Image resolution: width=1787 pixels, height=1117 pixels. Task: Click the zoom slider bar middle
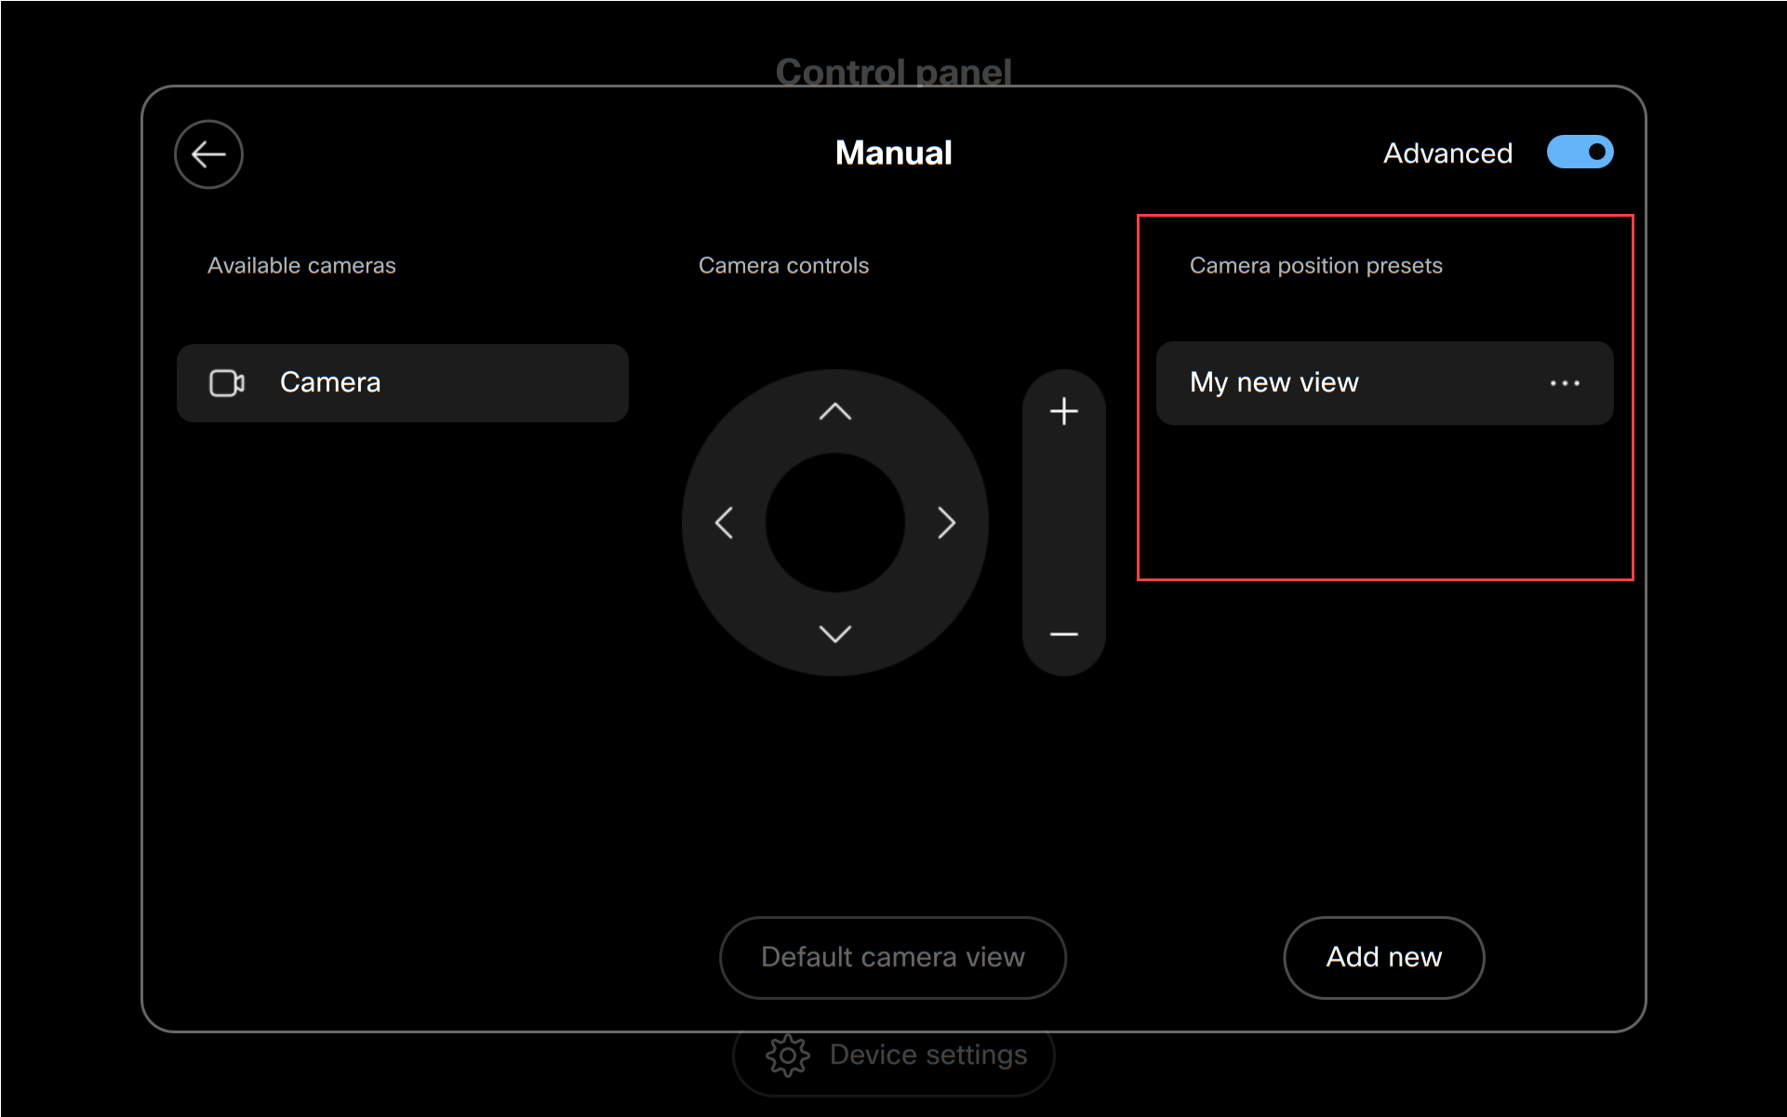click(1063, 523)
